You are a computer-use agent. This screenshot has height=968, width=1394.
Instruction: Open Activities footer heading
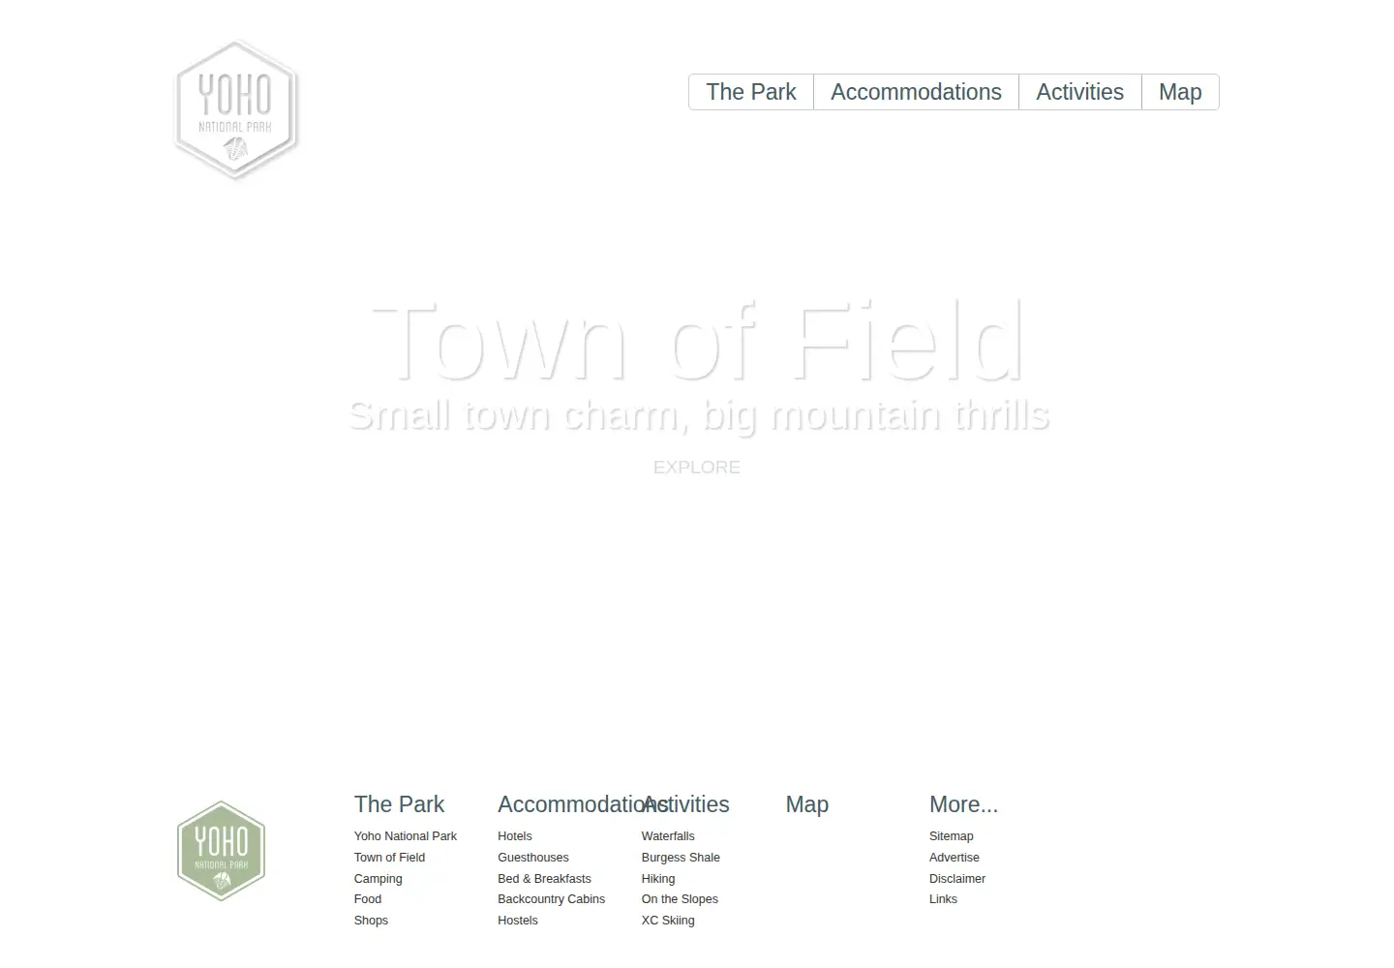tap(685, 804)
